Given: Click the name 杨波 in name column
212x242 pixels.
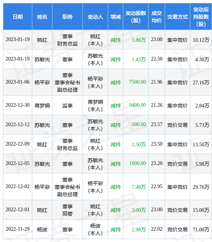Looking at the screenshot, I should pos(42,230).
